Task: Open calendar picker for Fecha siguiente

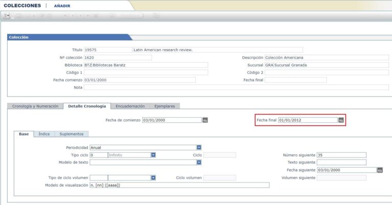Action: [380, 170]
